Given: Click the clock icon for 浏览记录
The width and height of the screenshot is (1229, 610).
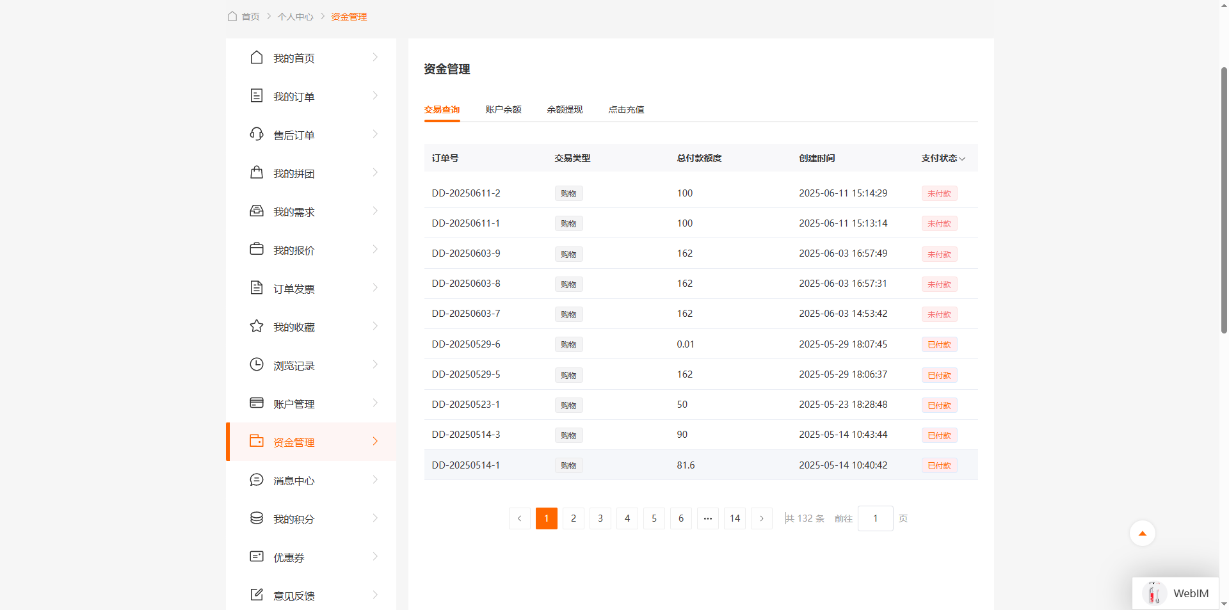Looking at the screenshot, I should pyautogui.click(x=257, y=365).
